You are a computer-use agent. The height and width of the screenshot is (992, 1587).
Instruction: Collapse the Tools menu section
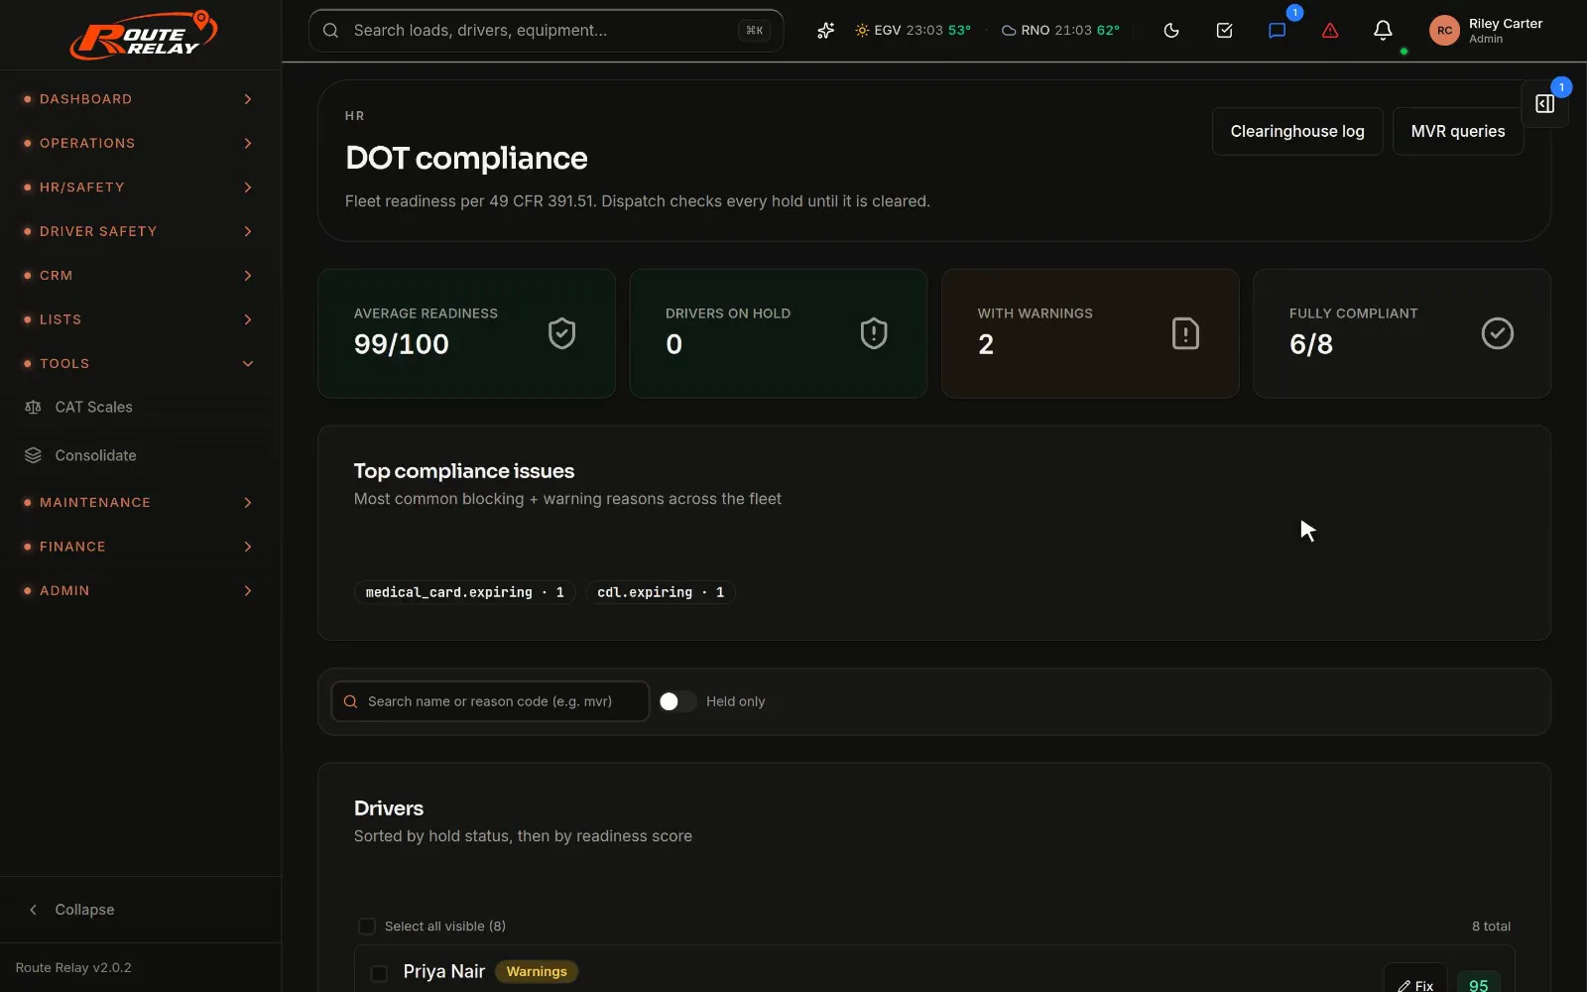[140, 363]
